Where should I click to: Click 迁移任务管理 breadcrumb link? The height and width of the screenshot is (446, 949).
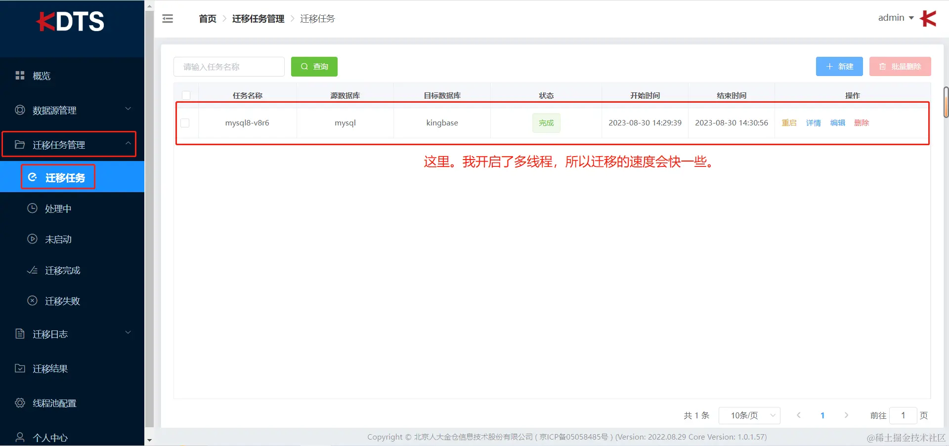[x=258, y=19]
